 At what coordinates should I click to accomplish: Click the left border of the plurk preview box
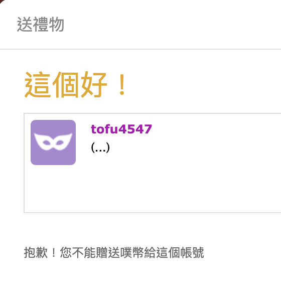click(24, 163)
